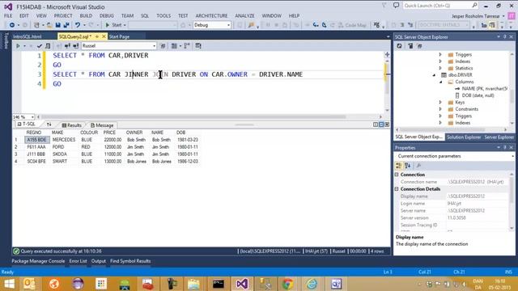This screenshot has height=291, width=518.
Task: Open the ARCHITECTURE menu
Action: pyautogui.click(x=211, y=16)
